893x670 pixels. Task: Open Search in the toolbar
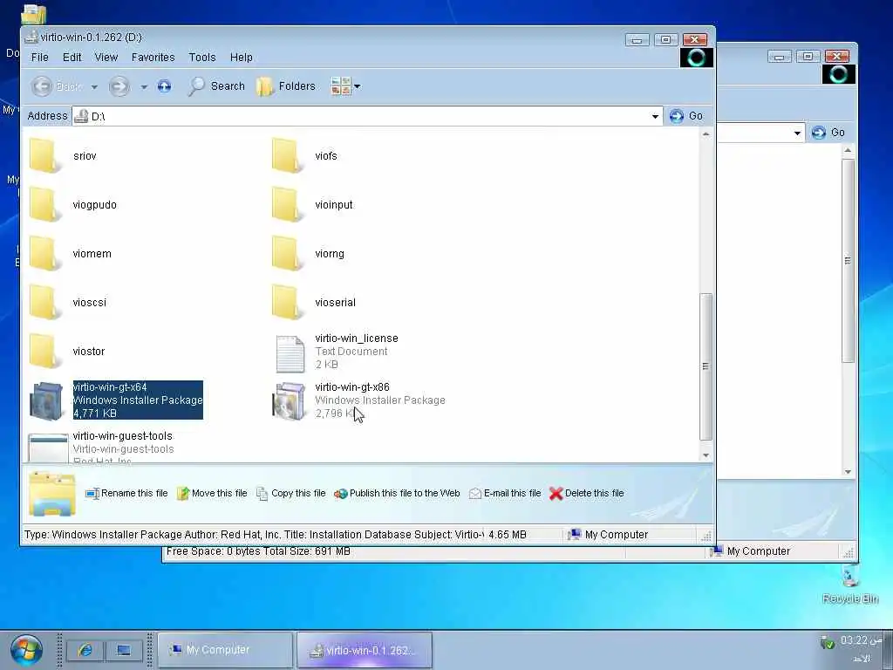point(216,86)
